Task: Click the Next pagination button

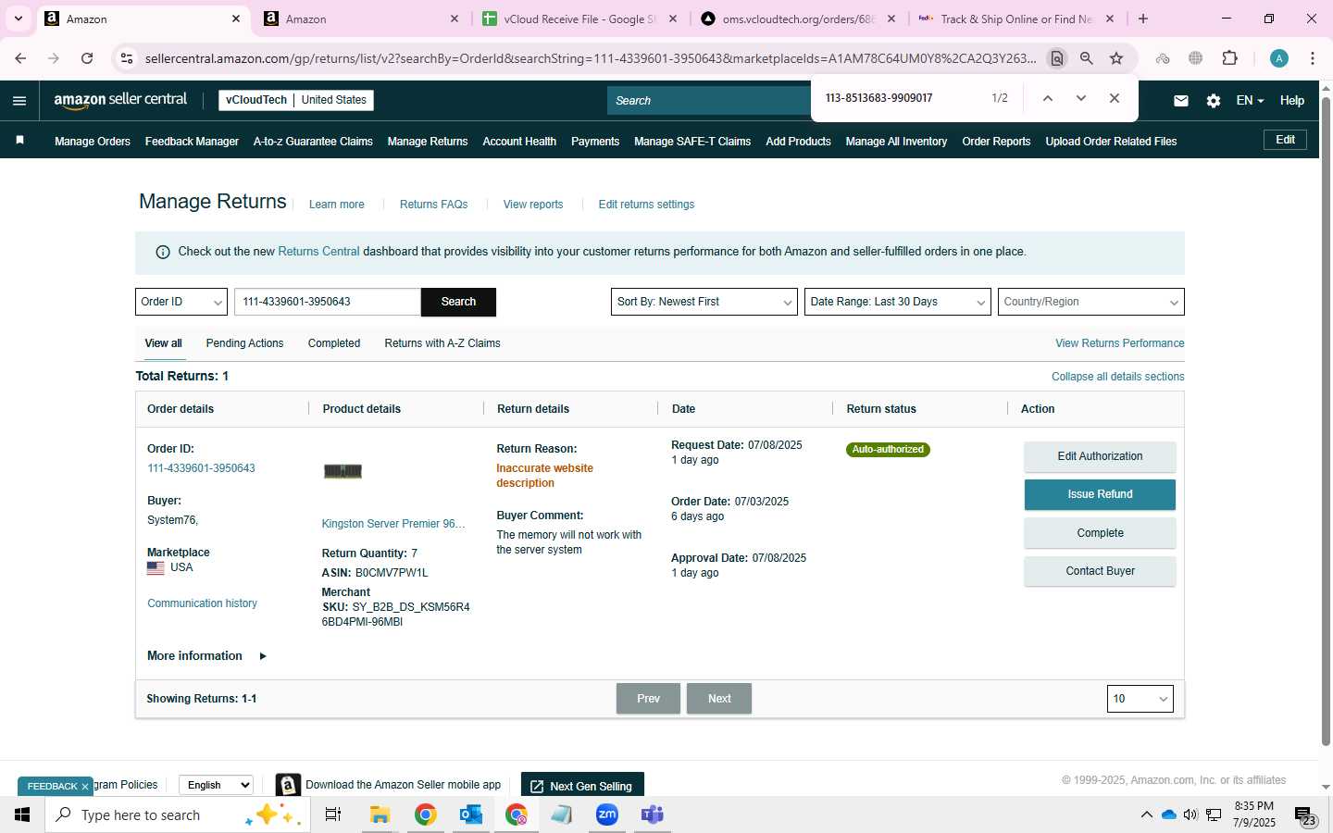Action: (719, 699)
